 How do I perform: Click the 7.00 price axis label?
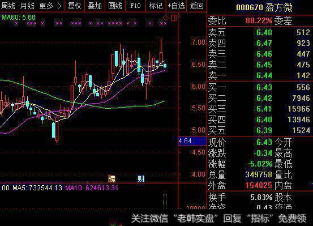(x=199, y=42)
